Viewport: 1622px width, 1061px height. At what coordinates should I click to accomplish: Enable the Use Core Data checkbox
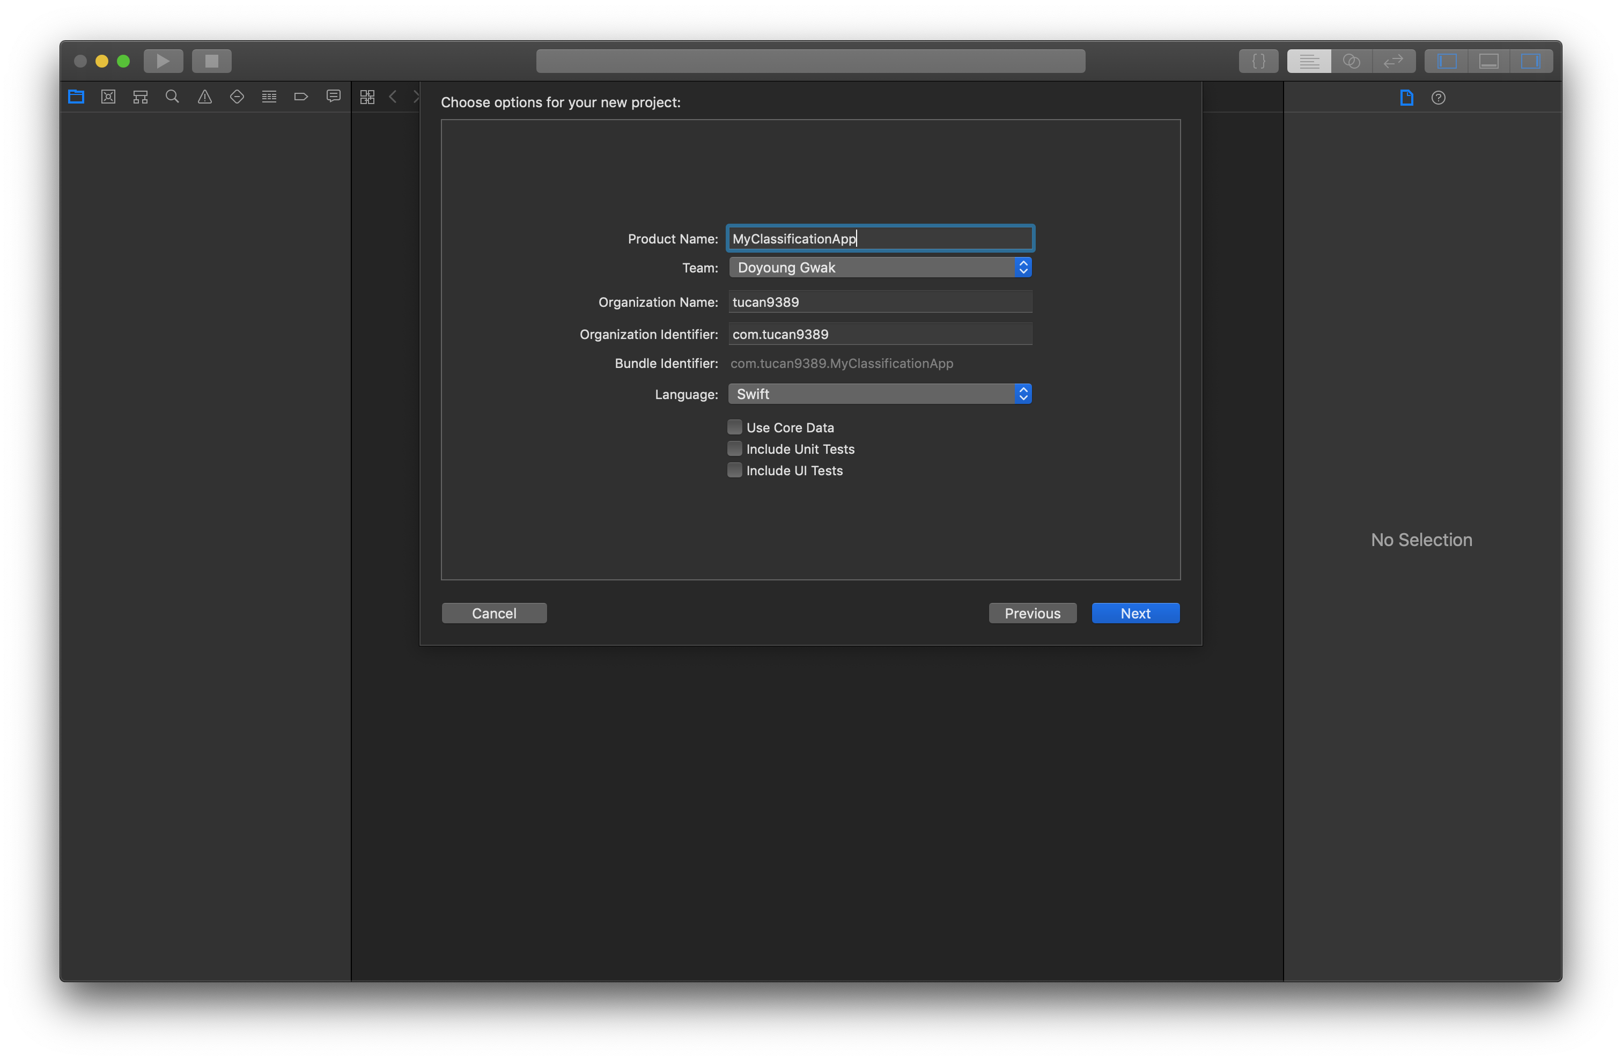coord(734,428)
